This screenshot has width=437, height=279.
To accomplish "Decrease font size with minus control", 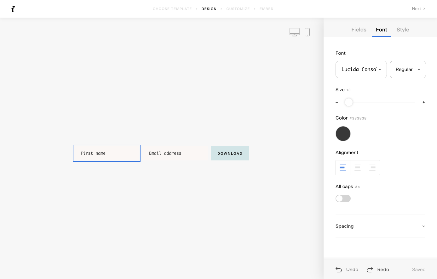I will click(x=337, y=102).
